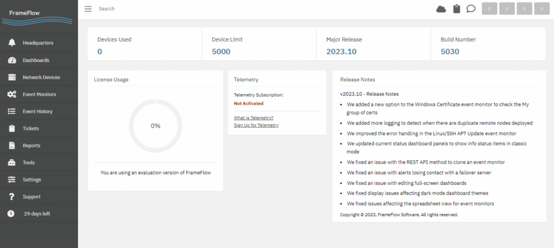Click the Headquarters bell icon

tap(12, 43)
